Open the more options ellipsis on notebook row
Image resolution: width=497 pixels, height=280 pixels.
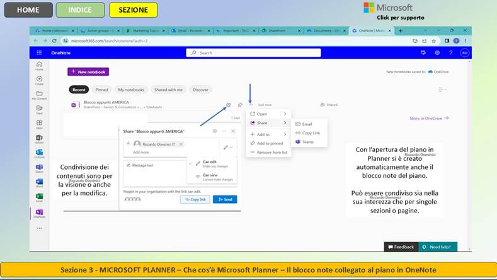click(x=251, y=105)
